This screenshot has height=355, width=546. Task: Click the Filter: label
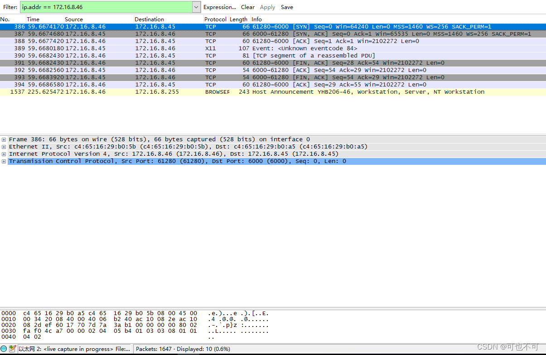[x=10, y=7]
